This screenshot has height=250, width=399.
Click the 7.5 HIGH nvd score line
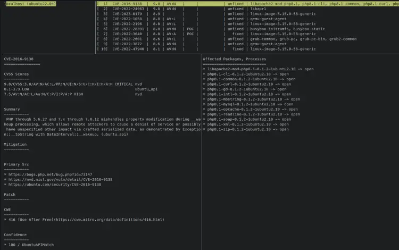tap(73, 94)
